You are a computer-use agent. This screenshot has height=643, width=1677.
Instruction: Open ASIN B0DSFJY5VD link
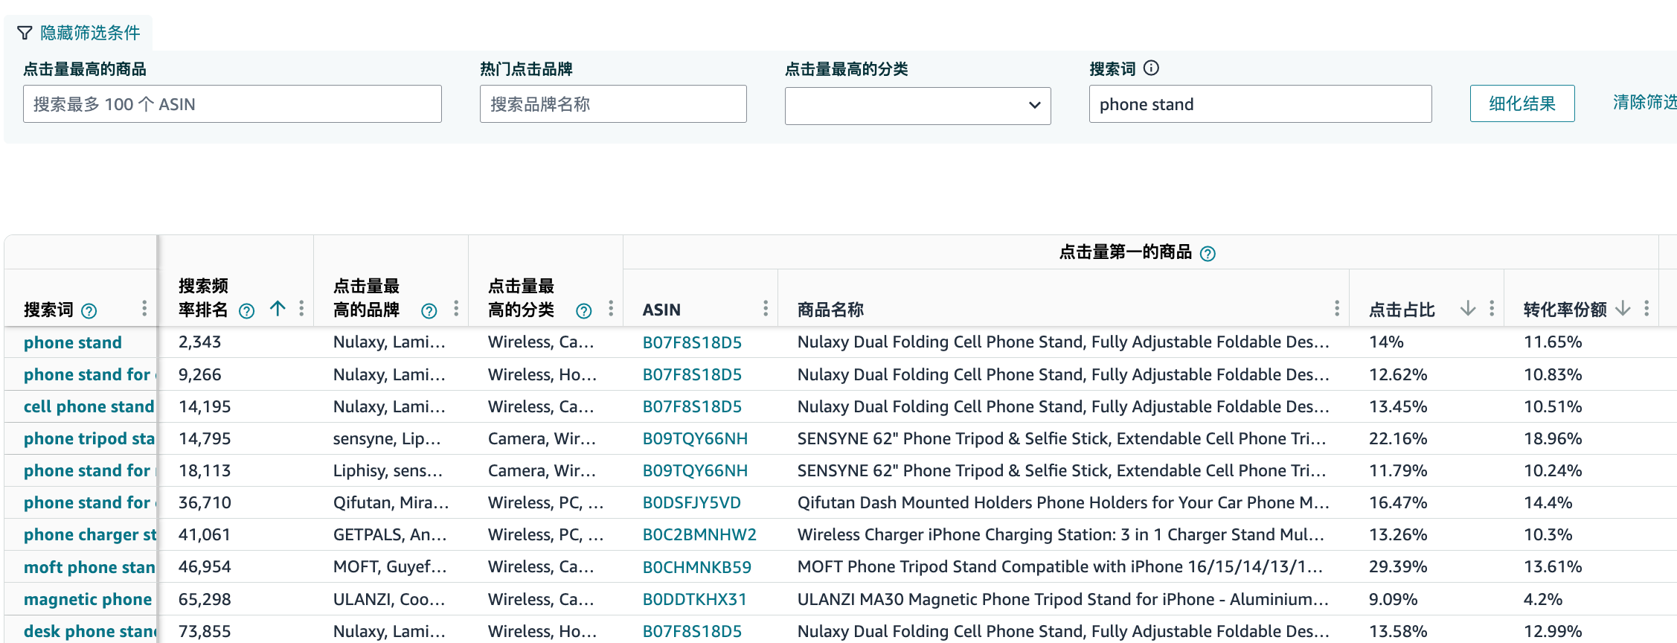click(x=692, y=502)
